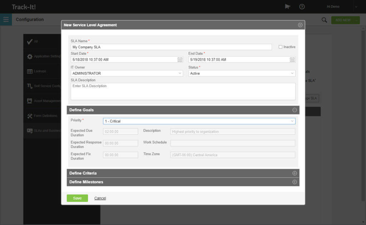
Task: Click the search magnifier in the top bar
Action: tap(324, 20)
